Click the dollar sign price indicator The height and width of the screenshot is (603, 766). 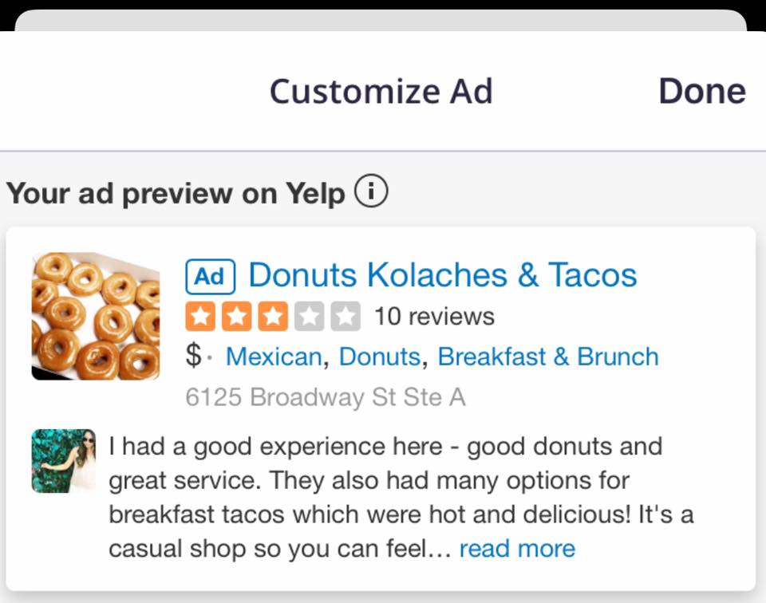[x=193, y=356]
